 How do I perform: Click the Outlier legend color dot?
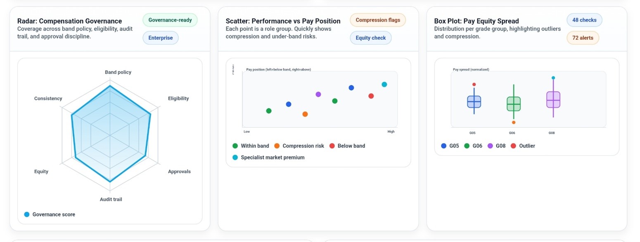click(x=514, y=146)
